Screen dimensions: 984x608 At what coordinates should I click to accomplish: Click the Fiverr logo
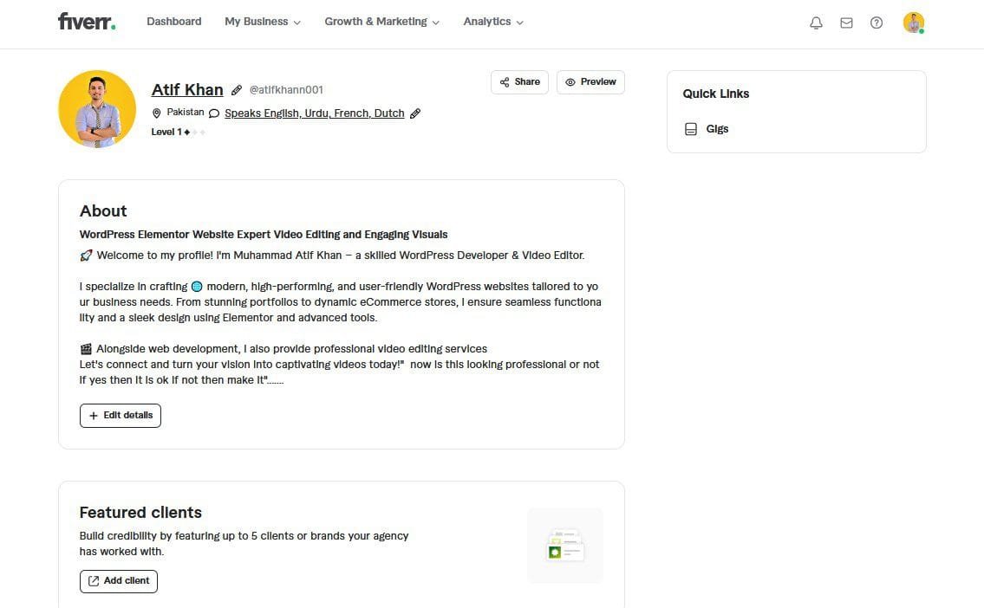(86, 22)
